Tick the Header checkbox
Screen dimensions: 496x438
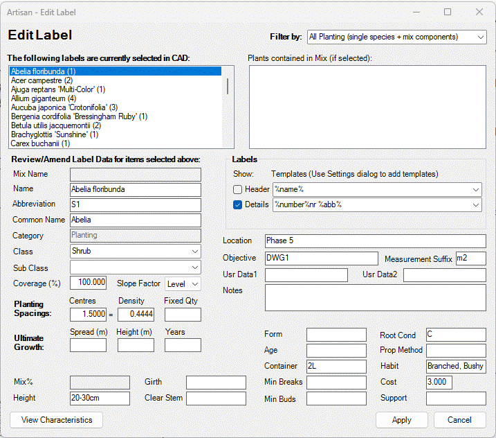tap(238, 189)
